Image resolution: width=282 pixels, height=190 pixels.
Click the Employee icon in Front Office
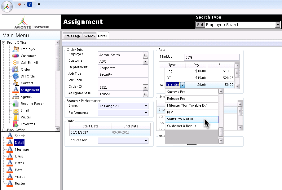point(16,49)
